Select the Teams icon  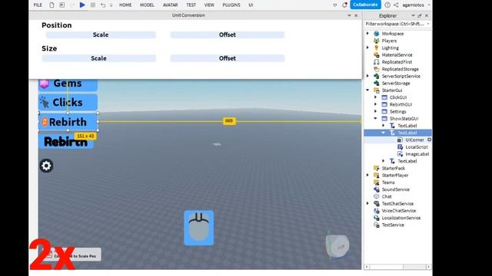[376, 182]
